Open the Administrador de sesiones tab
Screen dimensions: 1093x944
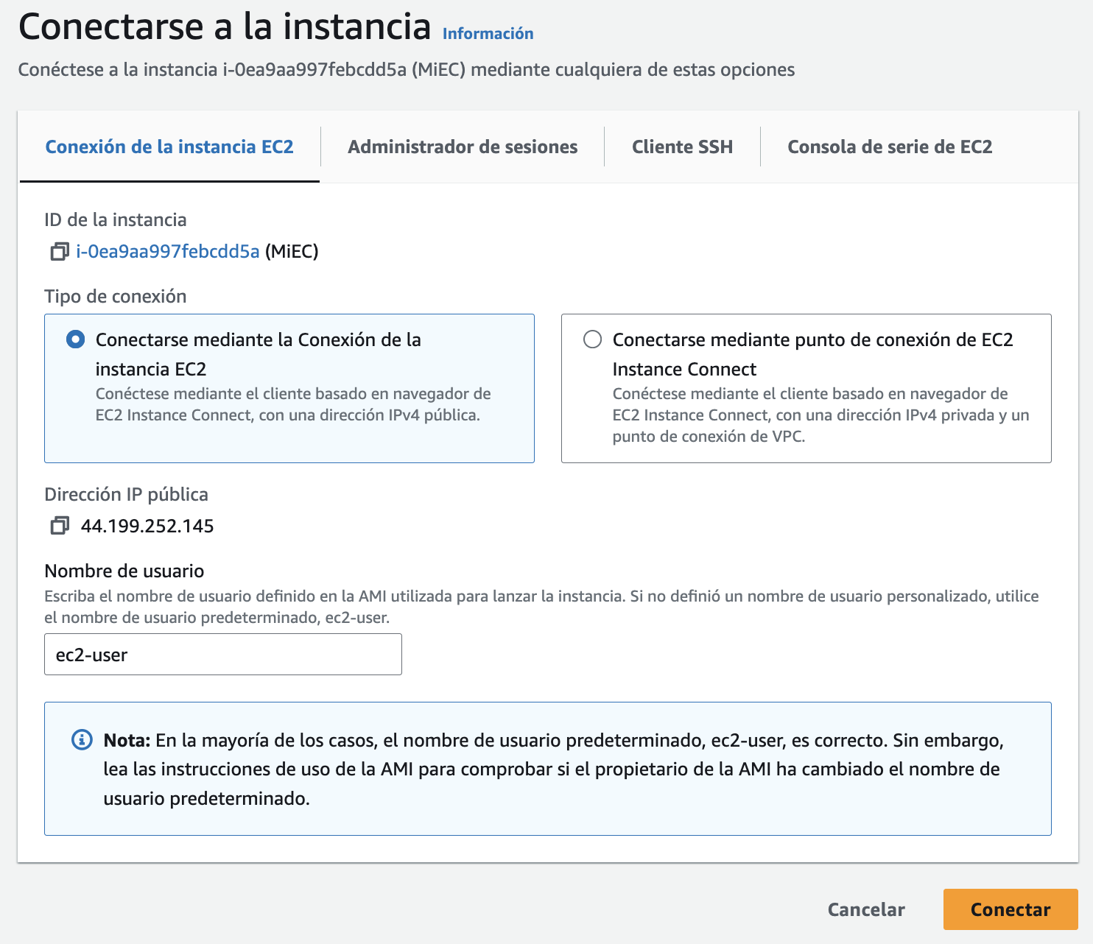pos(463,147)
